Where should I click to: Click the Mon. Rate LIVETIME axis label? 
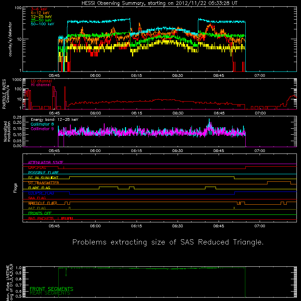point(9,283)
